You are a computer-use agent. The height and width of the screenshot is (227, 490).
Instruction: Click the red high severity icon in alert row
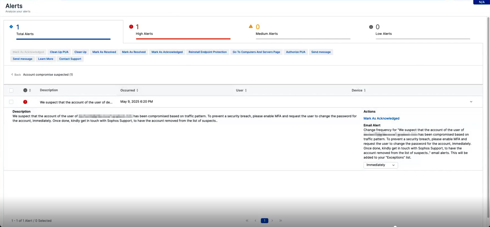click(25, 102)
